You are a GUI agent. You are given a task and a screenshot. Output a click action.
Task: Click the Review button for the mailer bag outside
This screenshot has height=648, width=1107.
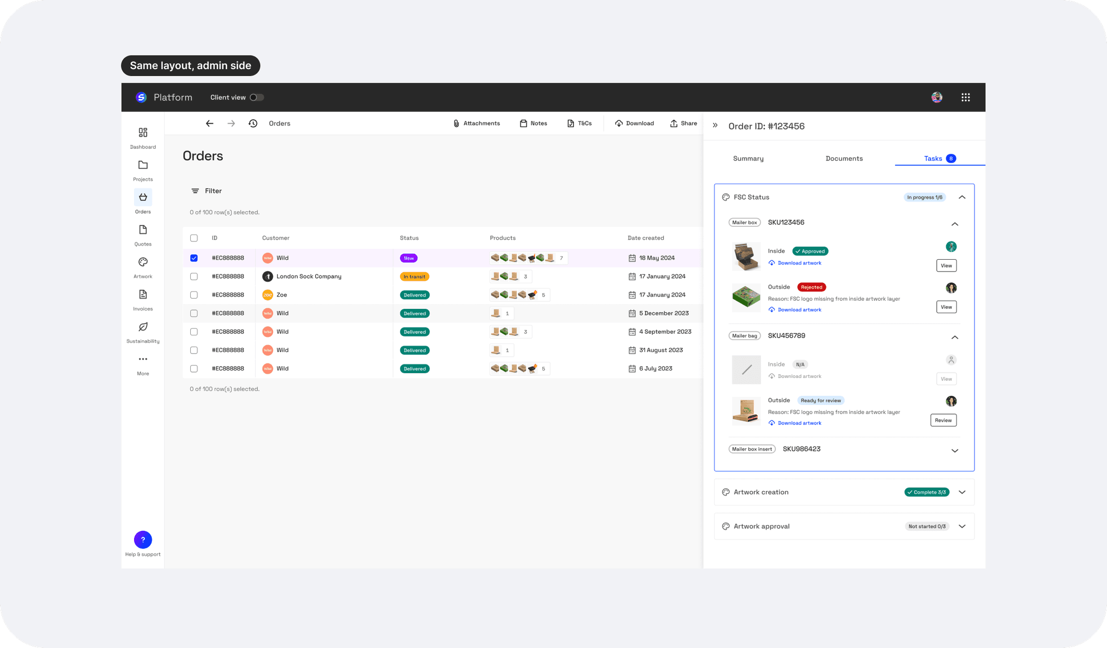(x=943, y=420)
